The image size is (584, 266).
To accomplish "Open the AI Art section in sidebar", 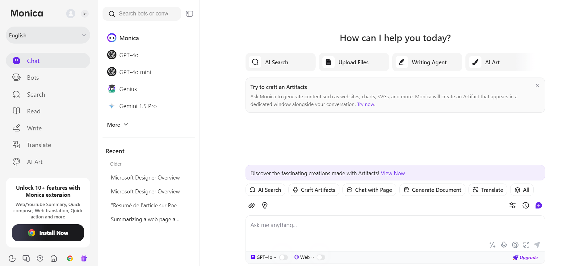I will pos(48,162).
